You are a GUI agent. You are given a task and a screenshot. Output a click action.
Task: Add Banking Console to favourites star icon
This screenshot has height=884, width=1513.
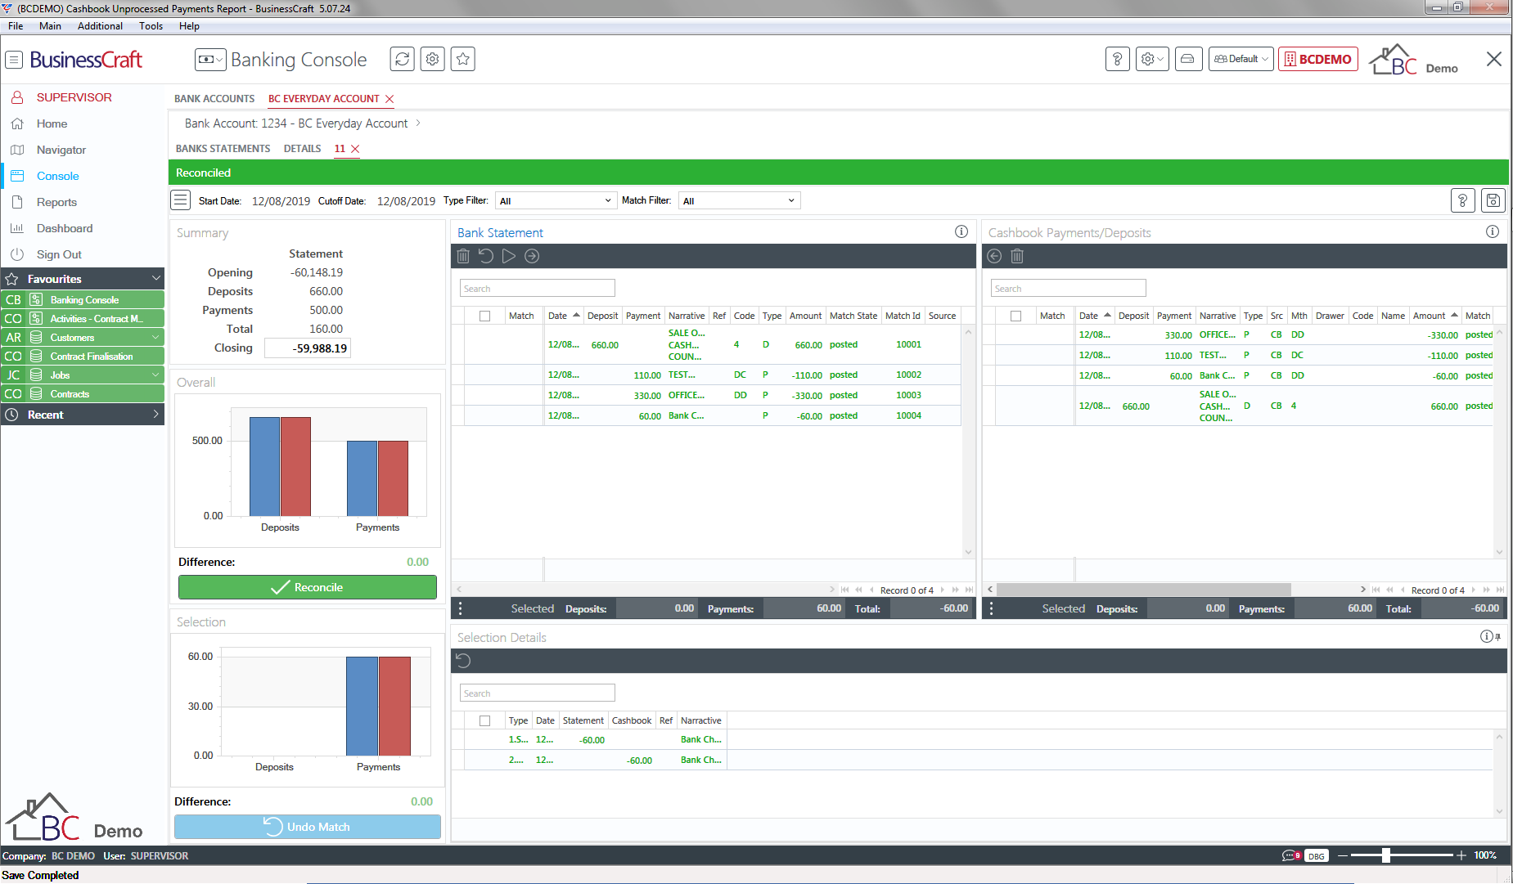click(463, 59)
